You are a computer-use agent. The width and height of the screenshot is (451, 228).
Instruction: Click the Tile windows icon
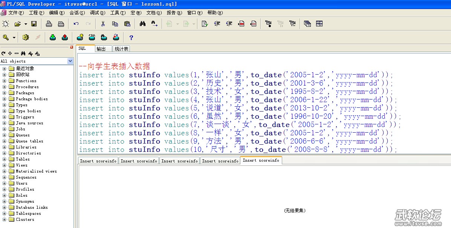319,24
